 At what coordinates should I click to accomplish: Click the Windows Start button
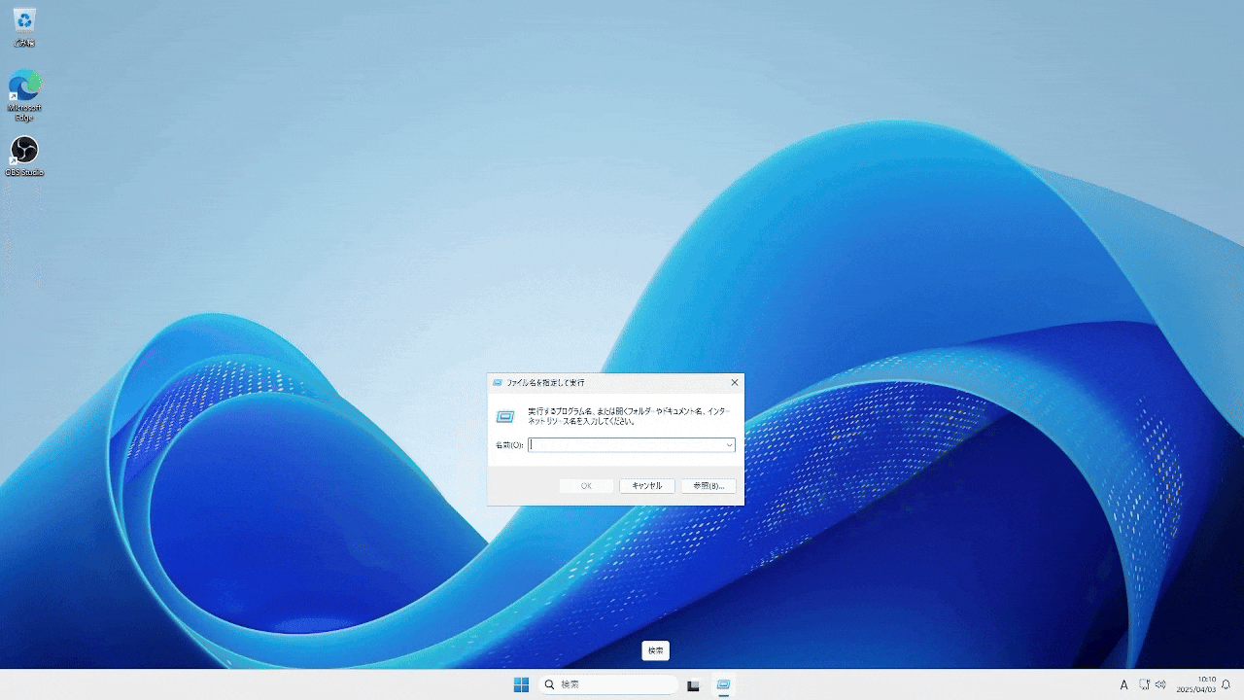[x=521, y=684]
